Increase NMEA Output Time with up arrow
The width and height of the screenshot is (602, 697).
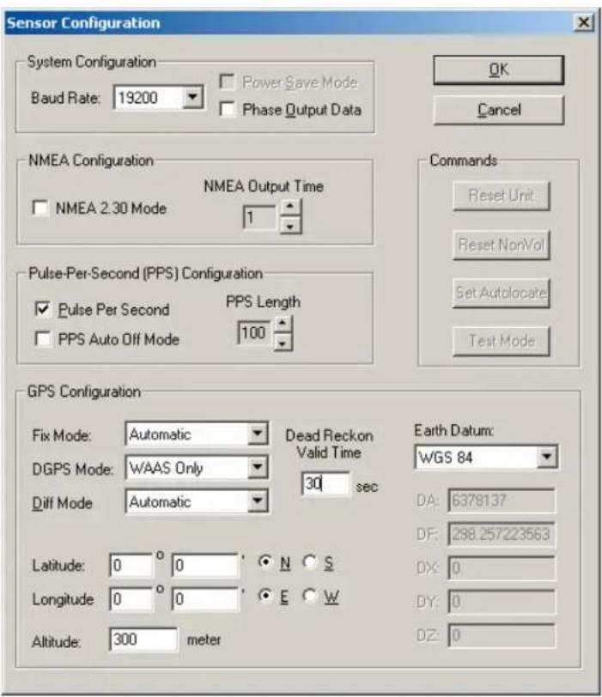(290, 207)
